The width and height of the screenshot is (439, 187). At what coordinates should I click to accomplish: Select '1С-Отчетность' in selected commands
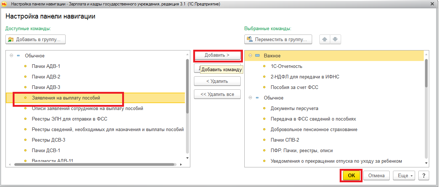pyautogui.click(x=334, y=66)
